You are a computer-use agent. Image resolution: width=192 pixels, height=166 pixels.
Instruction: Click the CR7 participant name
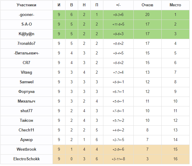[26, 63]
